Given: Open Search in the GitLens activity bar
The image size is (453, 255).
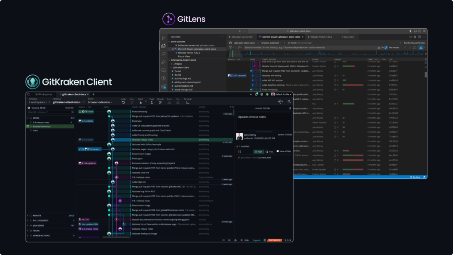Looking at the screenshot, I should click(164, 54).
